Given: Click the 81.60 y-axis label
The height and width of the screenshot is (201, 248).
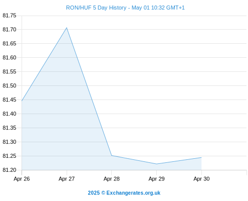Looking at the screenshot, I should (x=10, y=58).
